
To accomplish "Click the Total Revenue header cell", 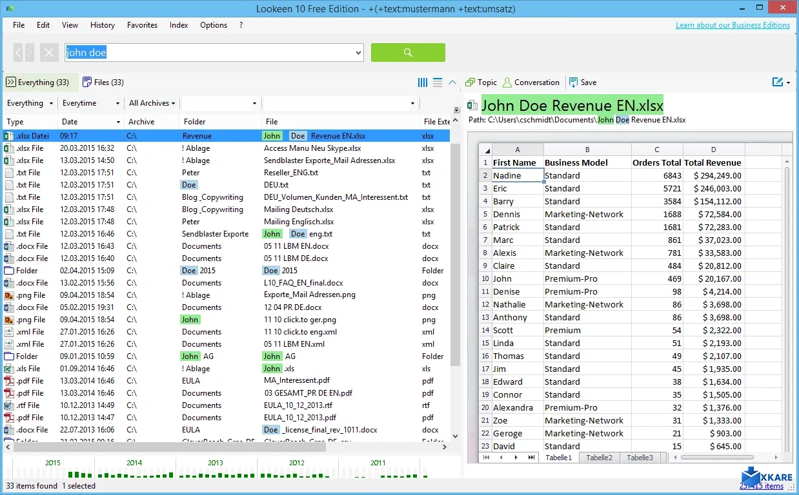I will coord(713,162).
